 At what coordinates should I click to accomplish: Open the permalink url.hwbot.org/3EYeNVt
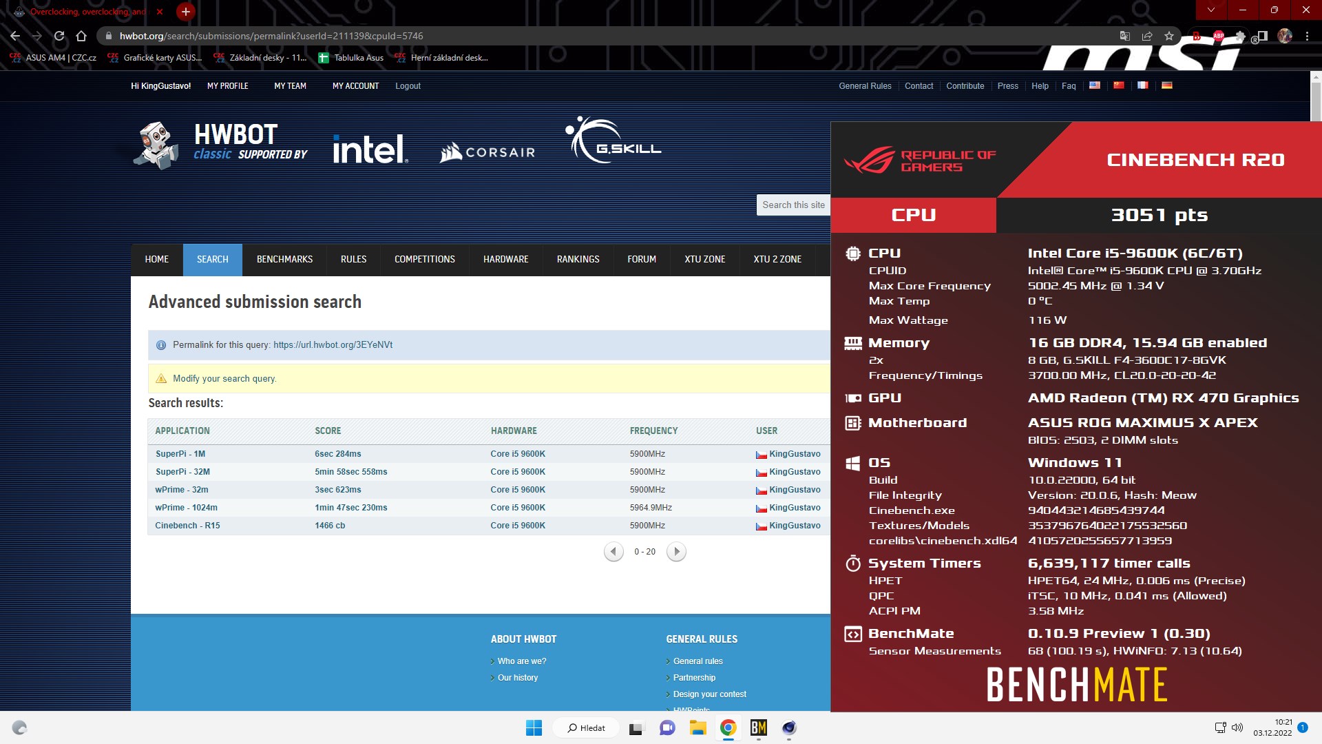click(x=333, y=345)
